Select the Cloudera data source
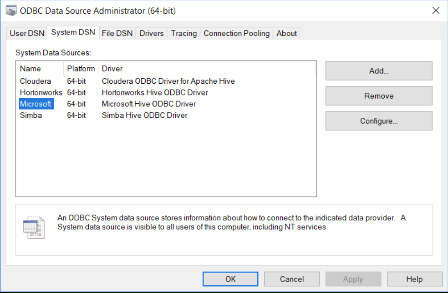Viewport: 448px width, 293px height. coord(36,81)
